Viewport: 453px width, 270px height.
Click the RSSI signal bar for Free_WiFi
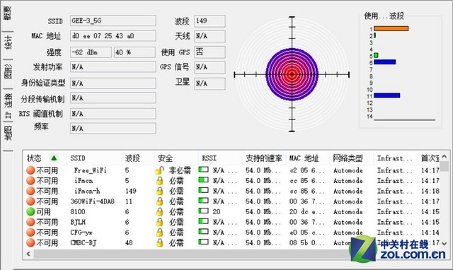click(203, 170)
